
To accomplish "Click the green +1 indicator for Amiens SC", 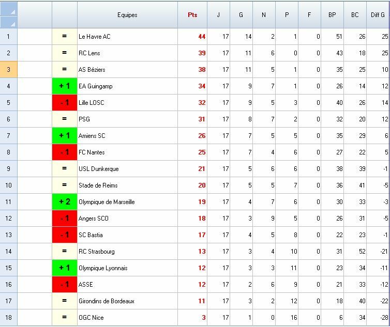I will pos(65,136).
